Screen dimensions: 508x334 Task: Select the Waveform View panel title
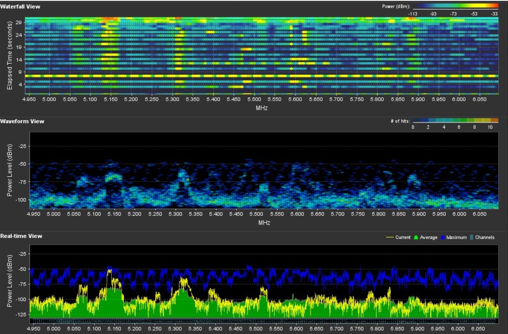22,121
